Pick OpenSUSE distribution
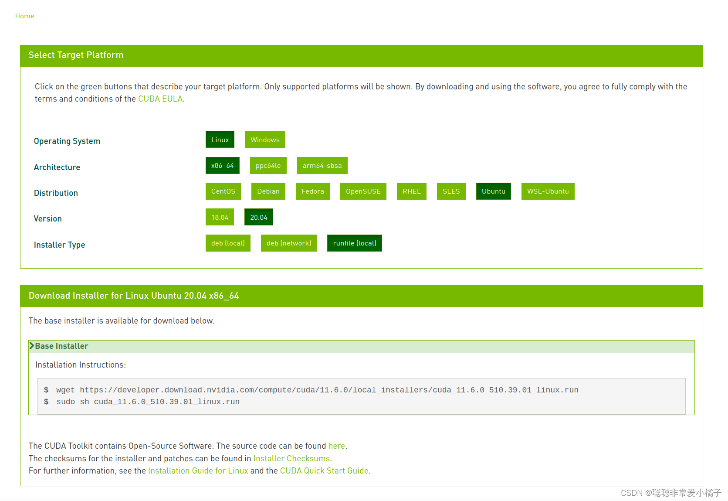728x501 pixels. click(363, 191)
